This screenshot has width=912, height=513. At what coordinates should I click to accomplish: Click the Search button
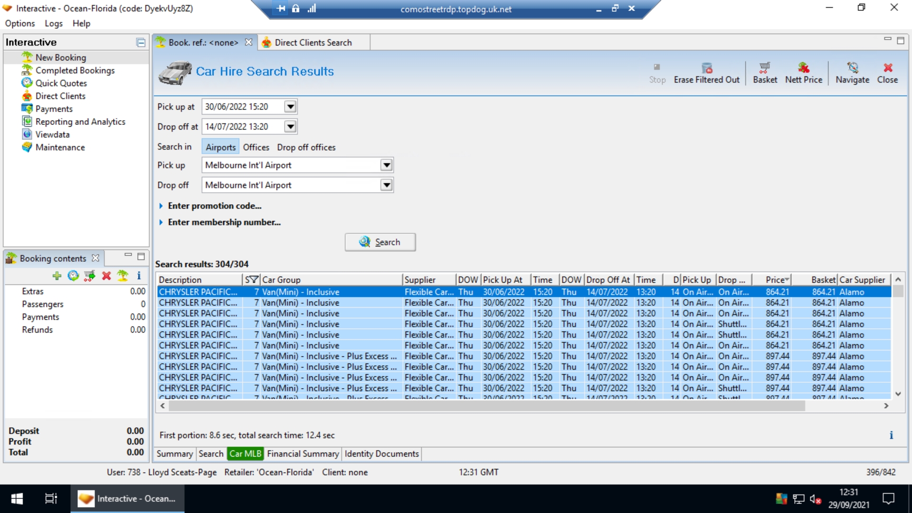[380, 242]
